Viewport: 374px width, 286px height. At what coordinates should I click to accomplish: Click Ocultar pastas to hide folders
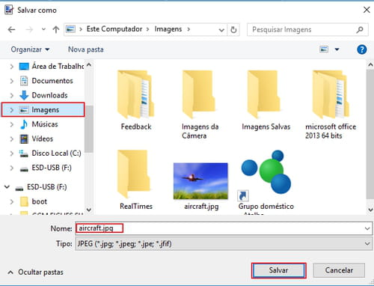[x=36, y=272]
